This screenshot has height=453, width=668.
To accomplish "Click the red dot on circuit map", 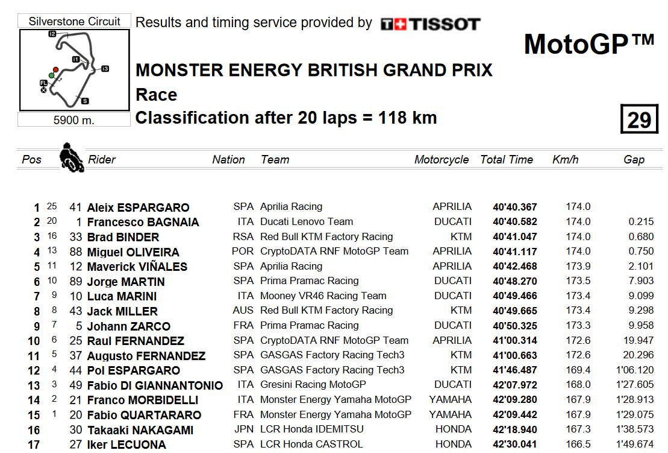I will click(x=55, y=69).
